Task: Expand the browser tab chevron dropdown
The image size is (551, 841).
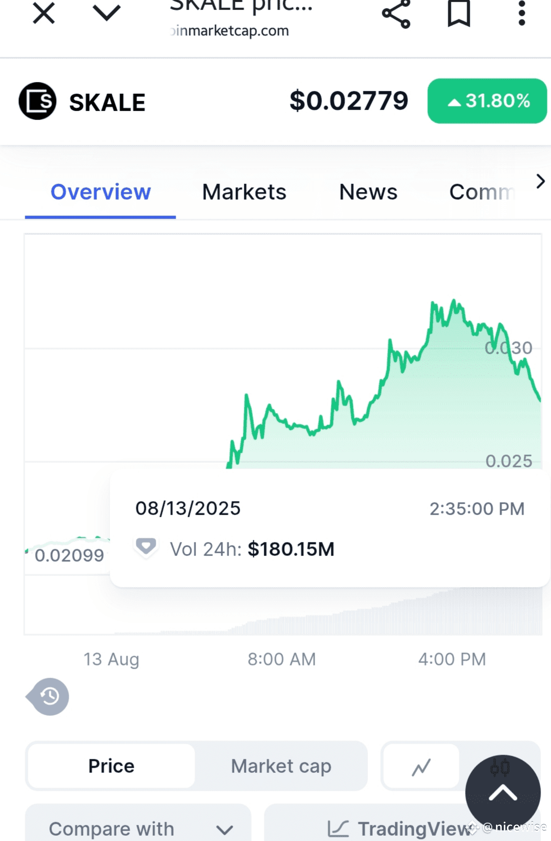Action: pos(106,13)
